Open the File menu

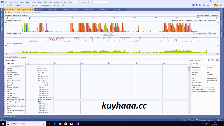(6, 2)
